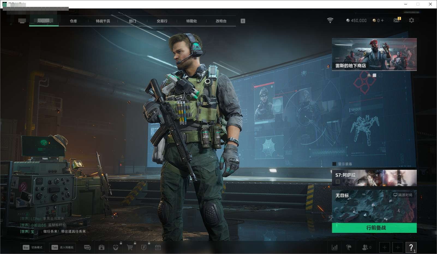Open the mail envelope icon
Viewport: 437px width, 254px height.
397,20
